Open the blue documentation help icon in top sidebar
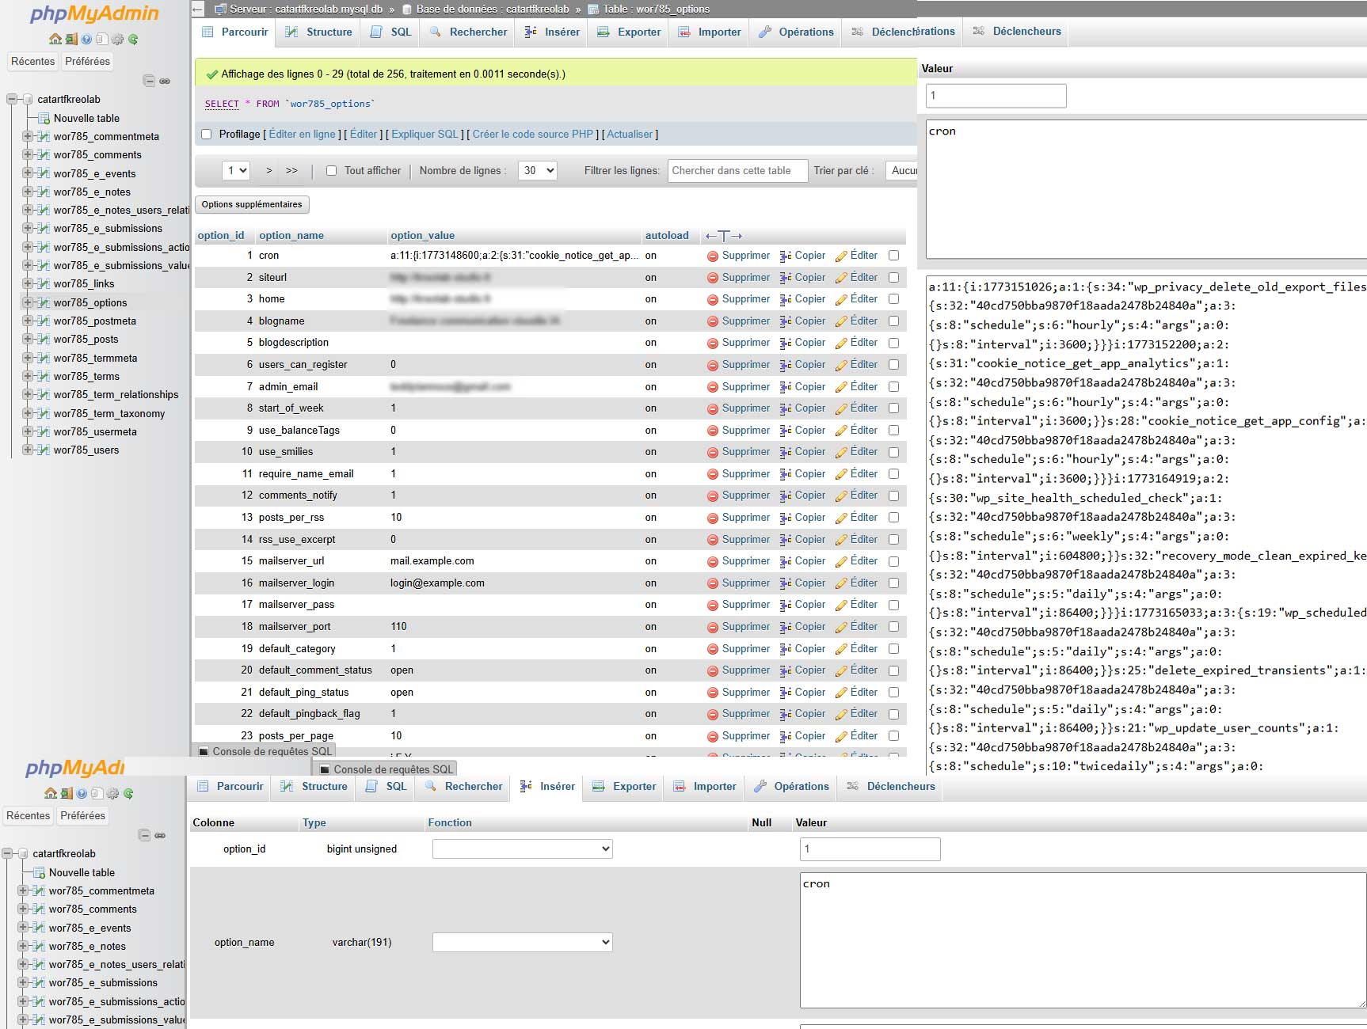The image size is (1367, 1029). tap(86, 39)
